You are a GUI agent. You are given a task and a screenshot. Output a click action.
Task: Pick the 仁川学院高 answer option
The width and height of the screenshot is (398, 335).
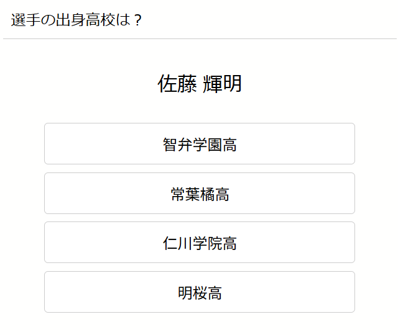[199, 243]
